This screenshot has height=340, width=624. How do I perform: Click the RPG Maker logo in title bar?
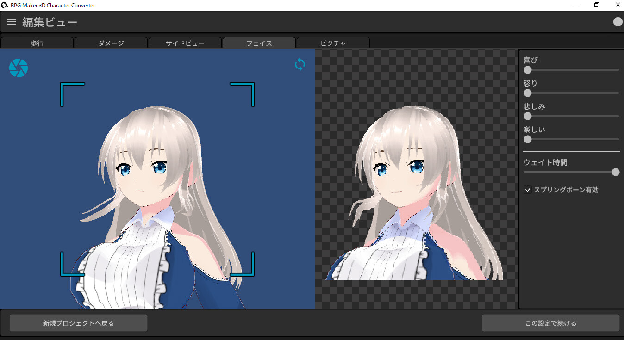click(x=5, y=5)
